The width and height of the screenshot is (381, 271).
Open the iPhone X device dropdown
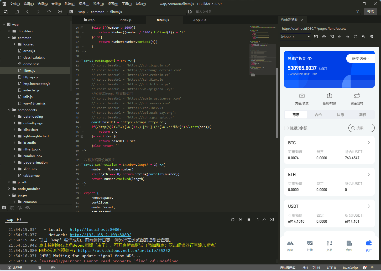pyautogui.click(x=295, y=37)
